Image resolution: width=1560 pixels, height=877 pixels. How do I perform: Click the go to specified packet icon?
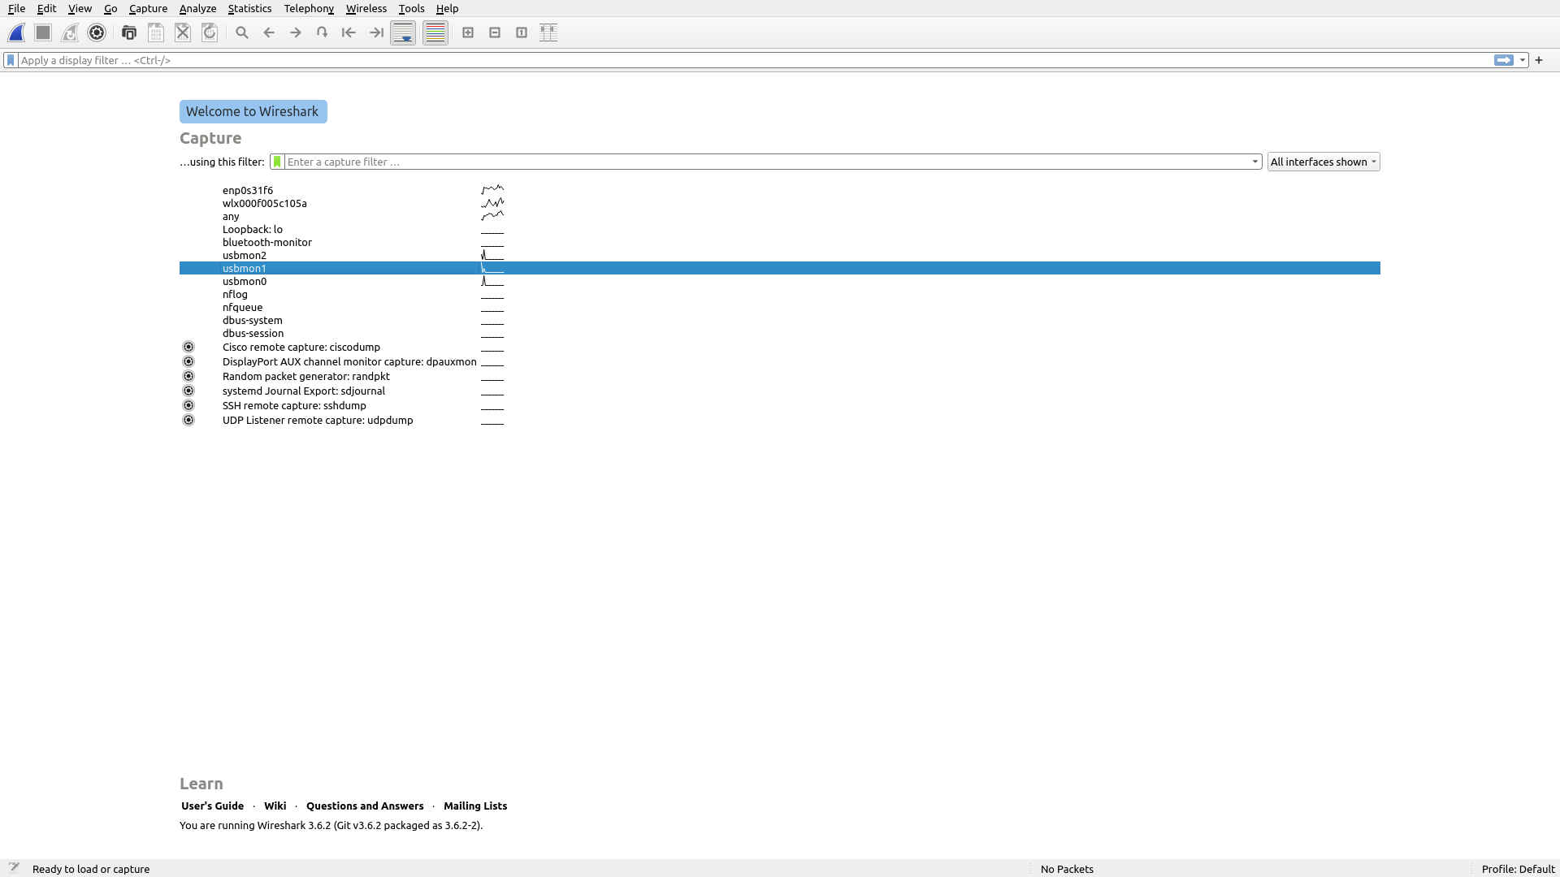click(x=323, y=32)
